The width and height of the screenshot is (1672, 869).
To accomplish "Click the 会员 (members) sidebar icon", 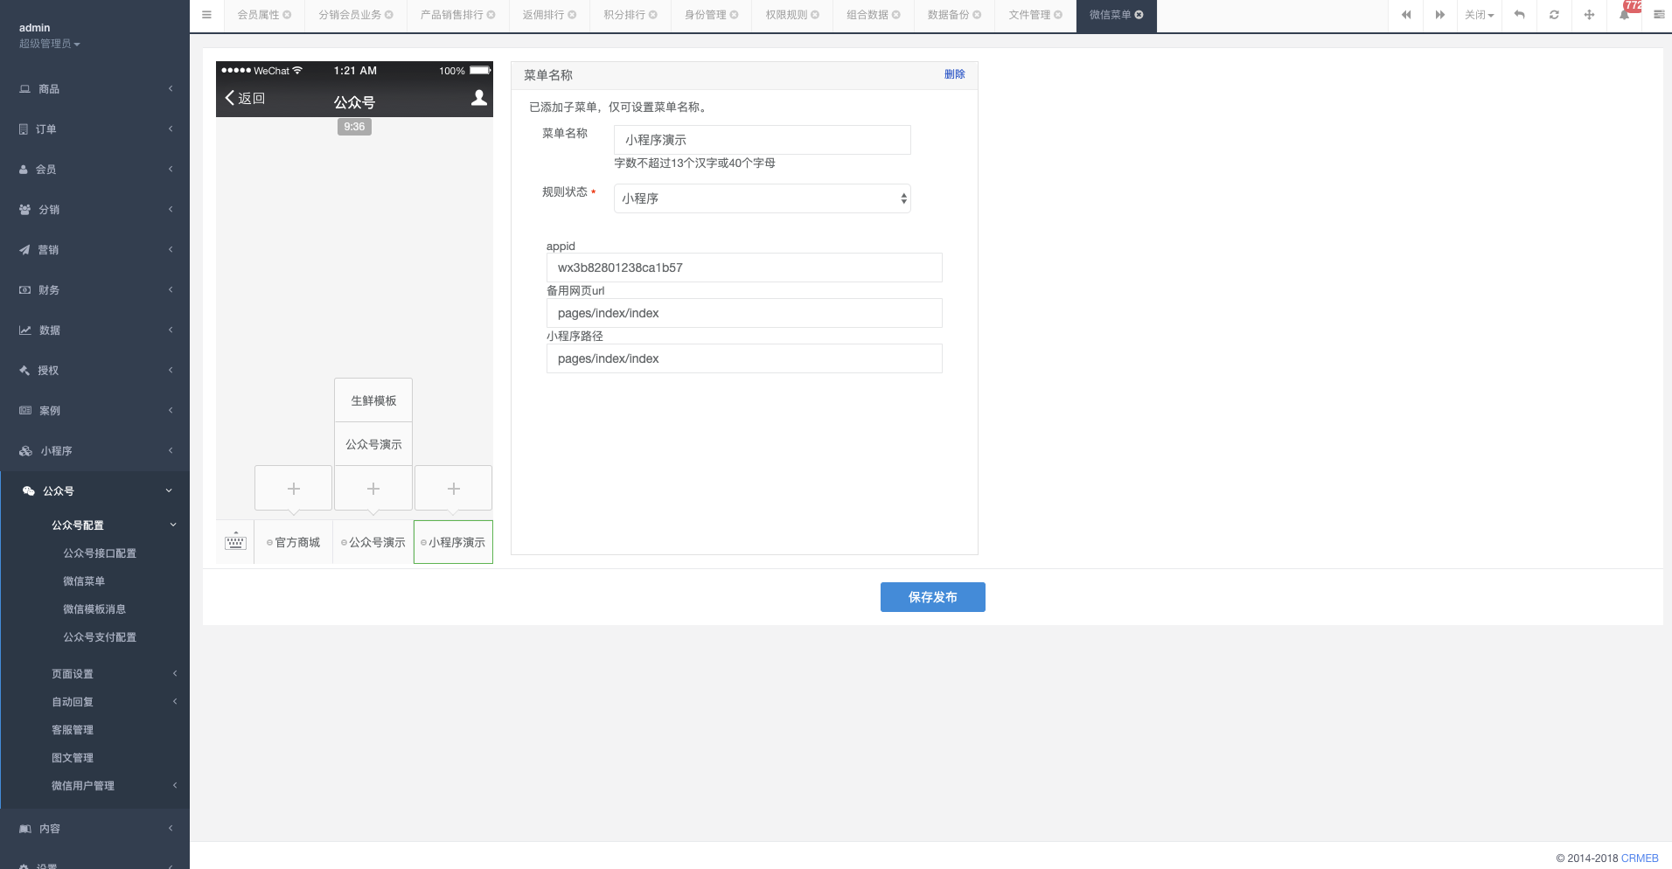I will 24,169.
